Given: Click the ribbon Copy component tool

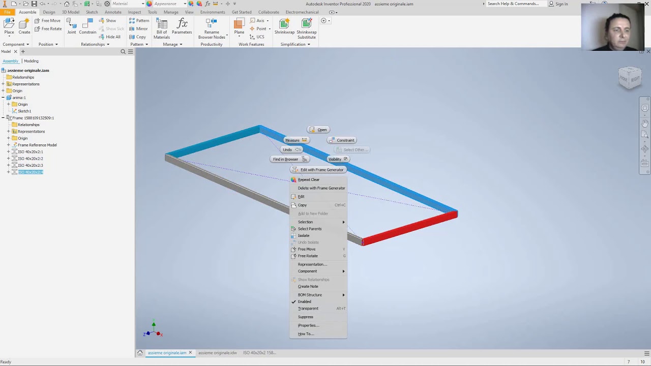Looking at the screenshot, I should [137, 37].
